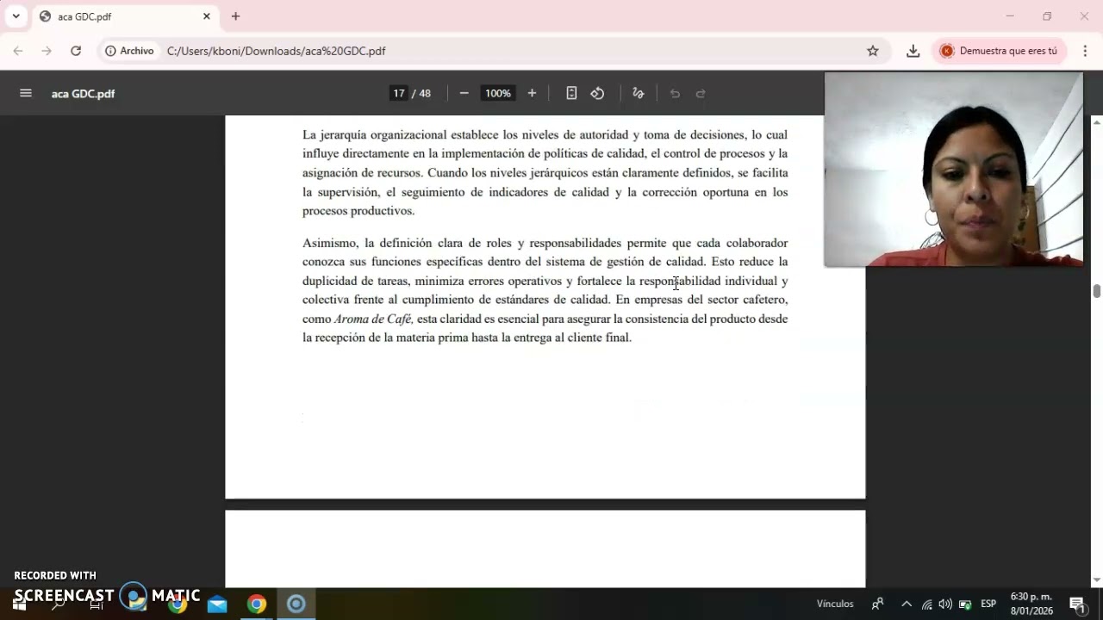Rotate the PDF counterclockwise

pyautogui.click(x=597, y=93)
